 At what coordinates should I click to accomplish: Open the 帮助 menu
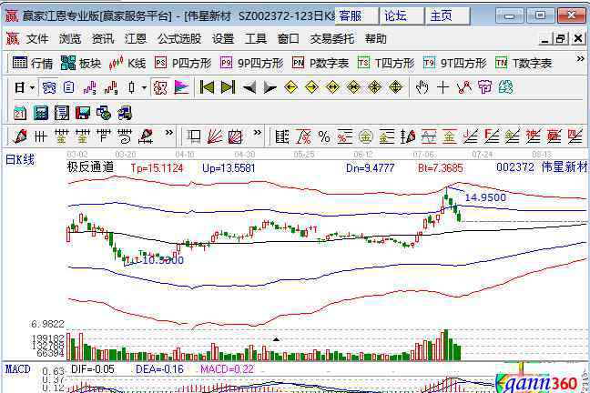(375, 39)
